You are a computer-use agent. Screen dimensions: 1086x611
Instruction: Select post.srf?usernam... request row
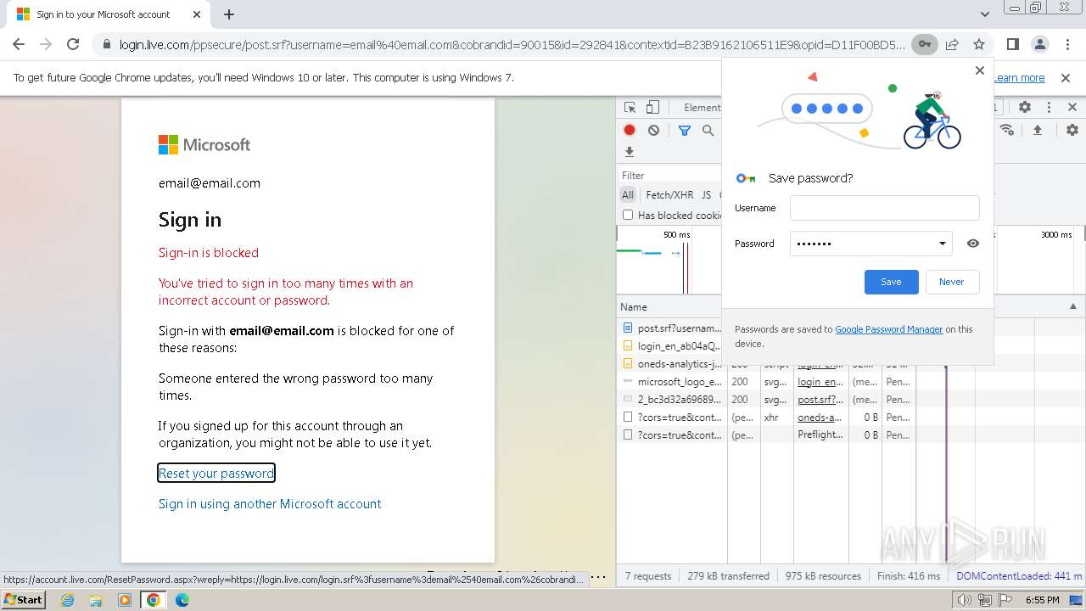point(671,328)
